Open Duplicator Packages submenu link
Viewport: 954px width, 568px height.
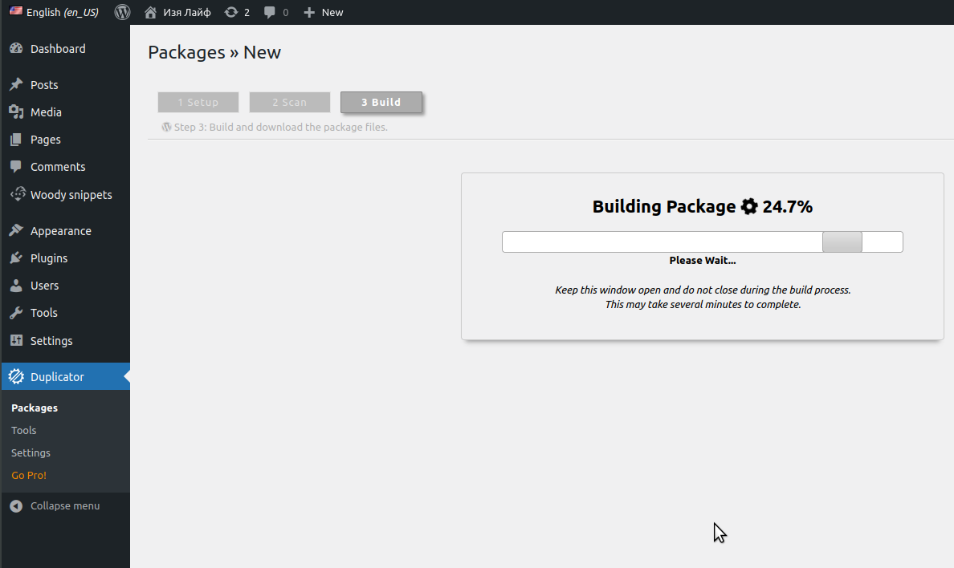point(35,408)
